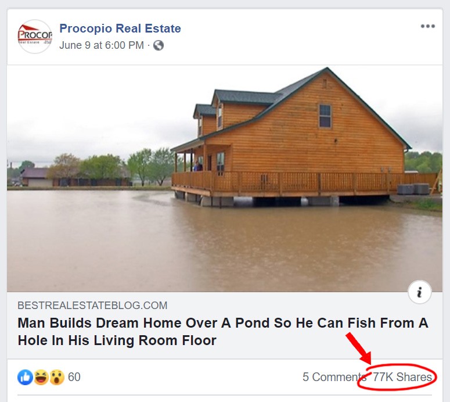This screenshot has width=450, height=402.
Task: Open the June 9 at 6:00 PM timestamp
Action: [x=101, y=45]
